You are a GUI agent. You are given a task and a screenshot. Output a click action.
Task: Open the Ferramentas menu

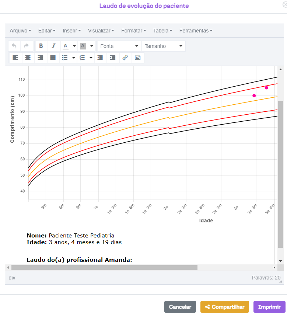coord(196,31)
